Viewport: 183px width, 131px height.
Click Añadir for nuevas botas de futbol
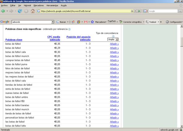point(114,93)
